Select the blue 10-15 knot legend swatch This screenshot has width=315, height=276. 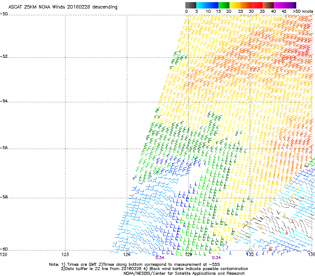(213, 5)
